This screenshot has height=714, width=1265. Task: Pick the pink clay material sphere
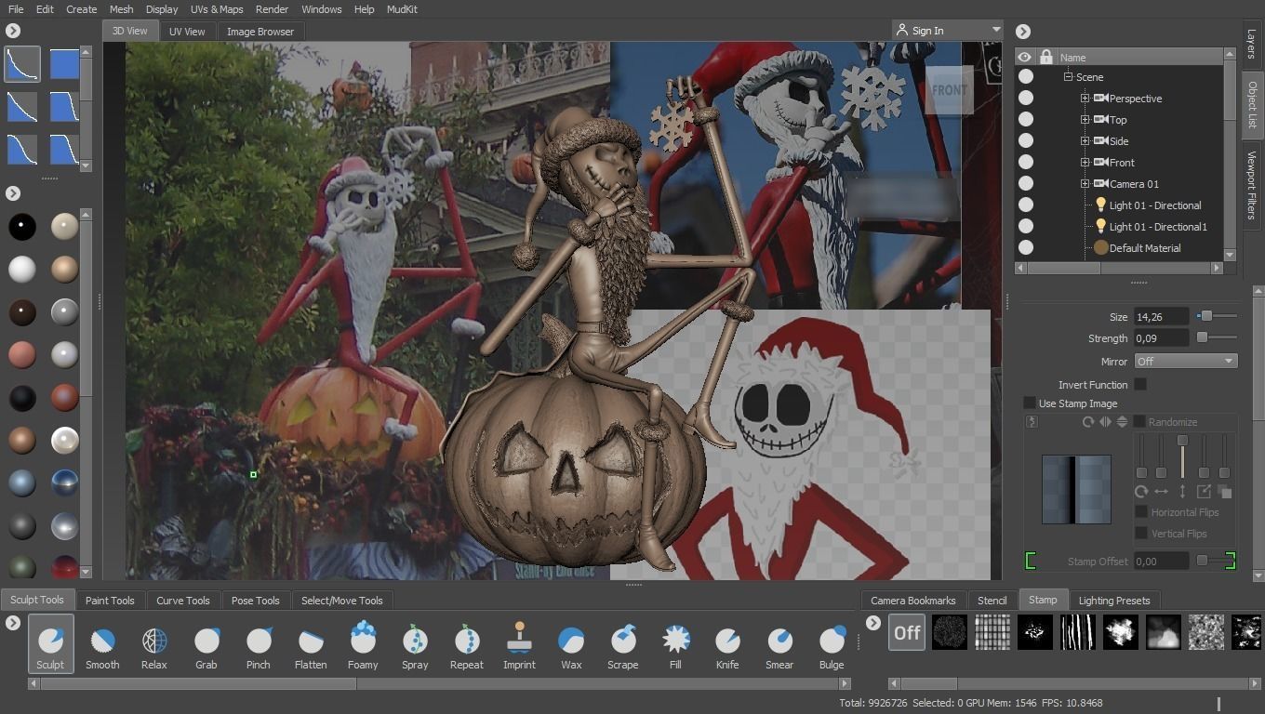pyautogui.click(x=22, y=354)
